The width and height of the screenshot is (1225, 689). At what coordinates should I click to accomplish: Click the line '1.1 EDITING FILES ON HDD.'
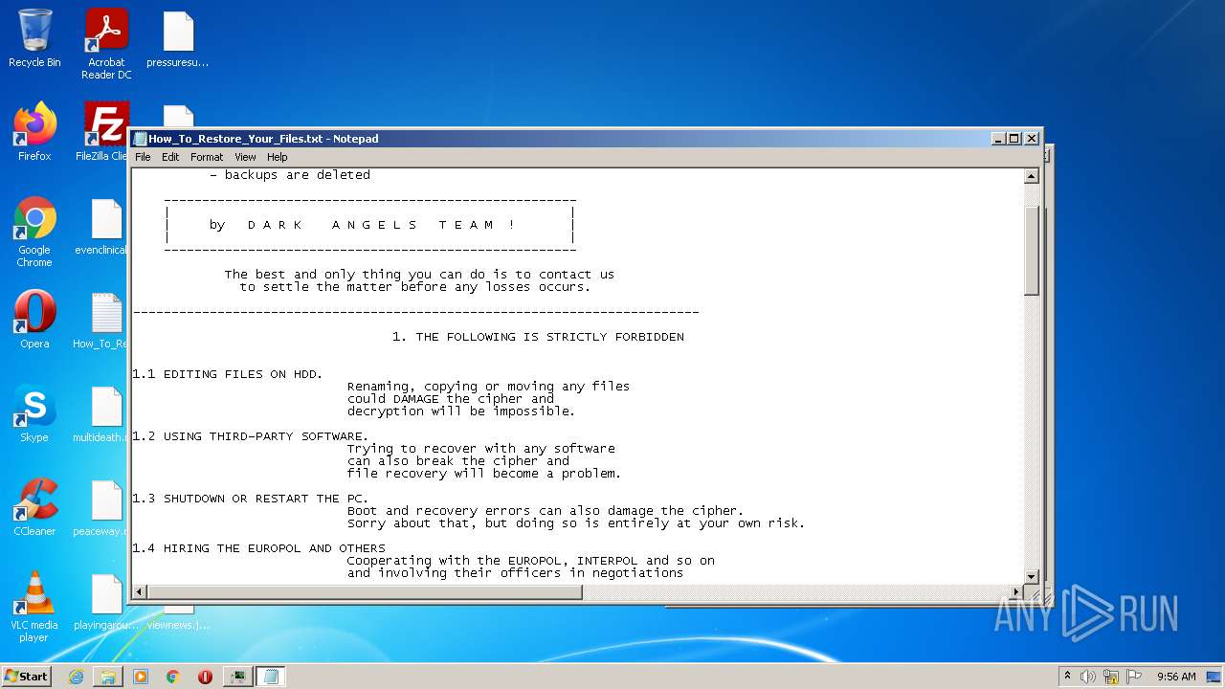(x=228, y=374)
